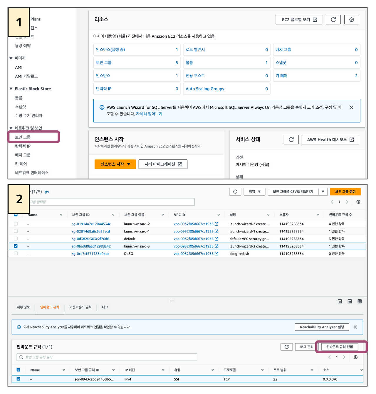The height and width of the screenshot is (394, 376).
Task: Open the AWS Health 대시보드 button
Action: tap(330, 140)
